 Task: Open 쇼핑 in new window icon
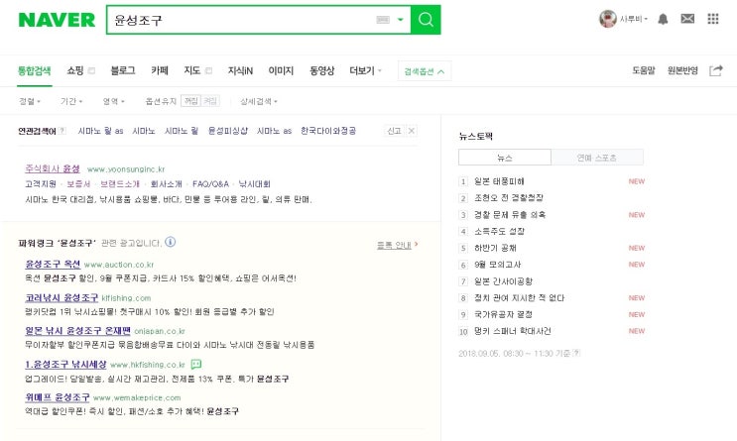(x=91, y=71)
